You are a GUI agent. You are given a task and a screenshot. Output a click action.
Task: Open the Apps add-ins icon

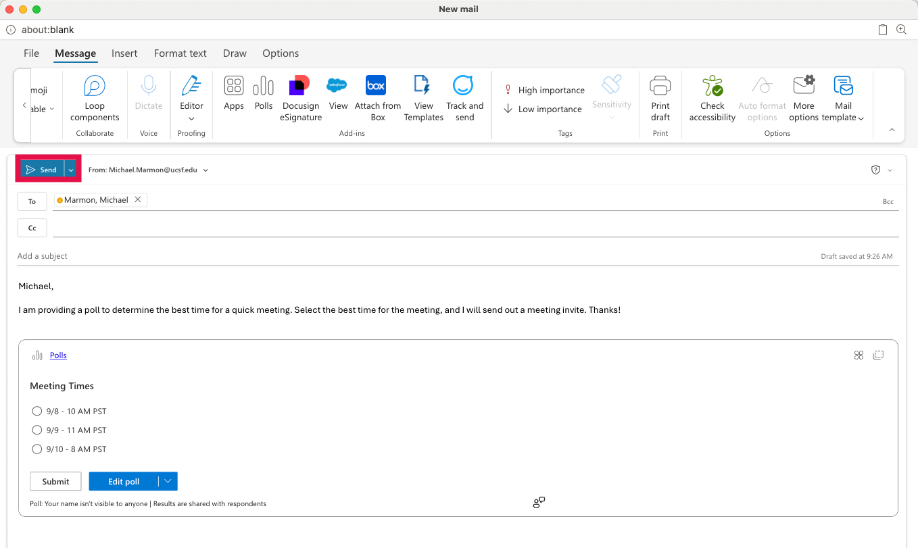(x=234, y=86)
